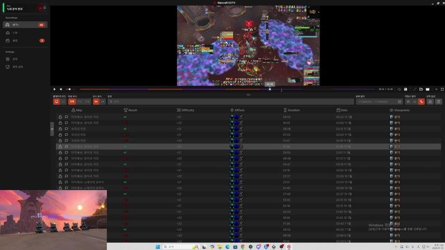Click the clapperboard clip icon beside the timeline

(x=427, y=89)
